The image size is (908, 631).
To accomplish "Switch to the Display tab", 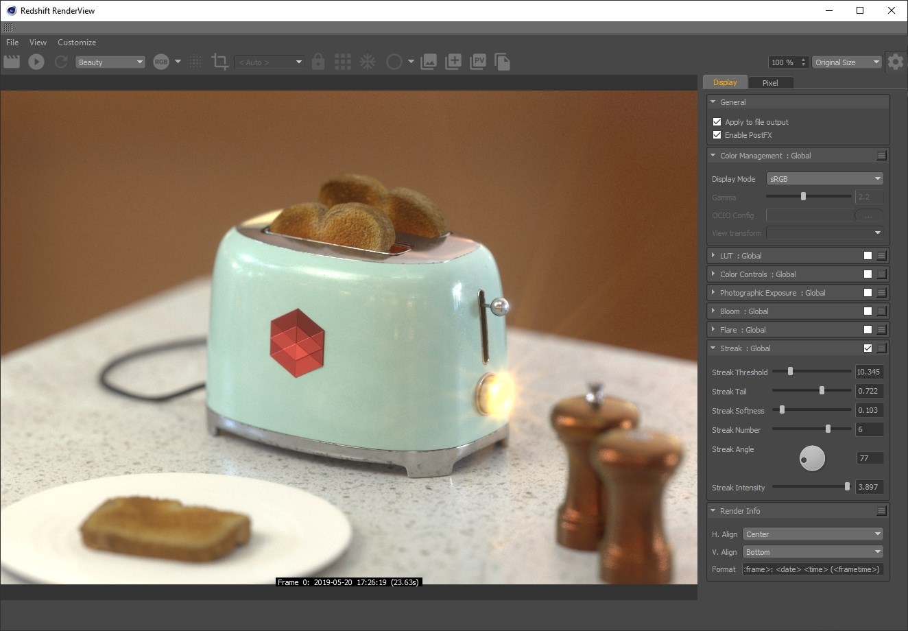I will point(724,82).
